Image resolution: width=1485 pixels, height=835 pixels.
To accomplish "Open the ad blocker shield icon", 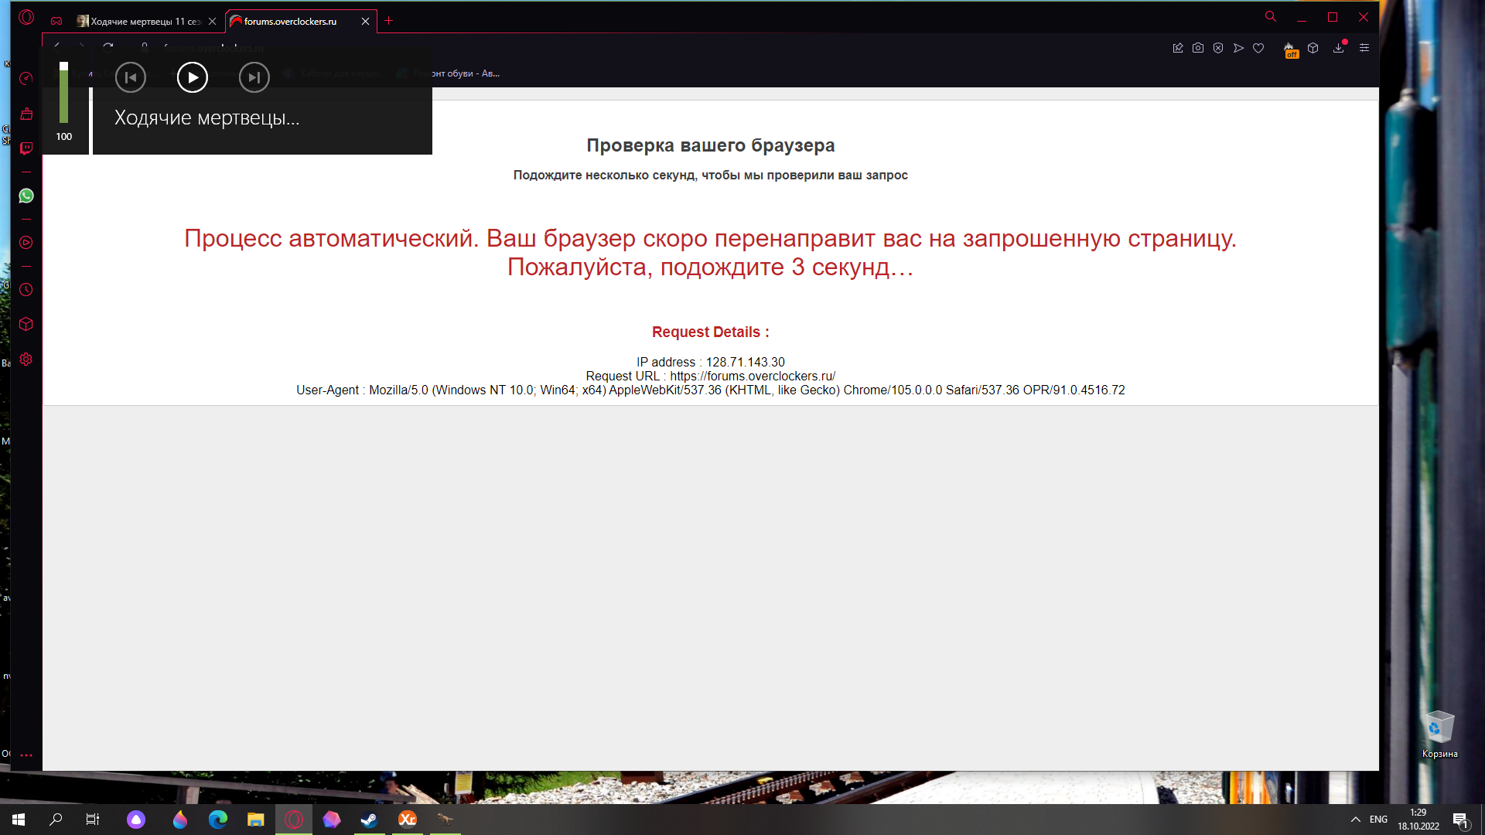I will click(1218, 48).
